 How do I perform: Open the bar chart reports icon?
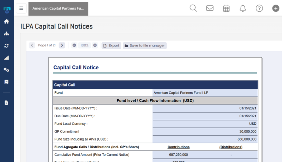pyautogui.click(x=6, y=58)
